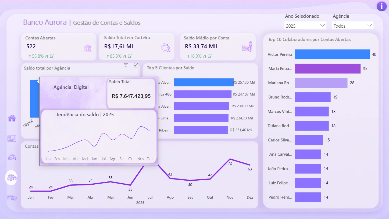Click the 35 value beside Maria Edua... bar

pos(365,69)
